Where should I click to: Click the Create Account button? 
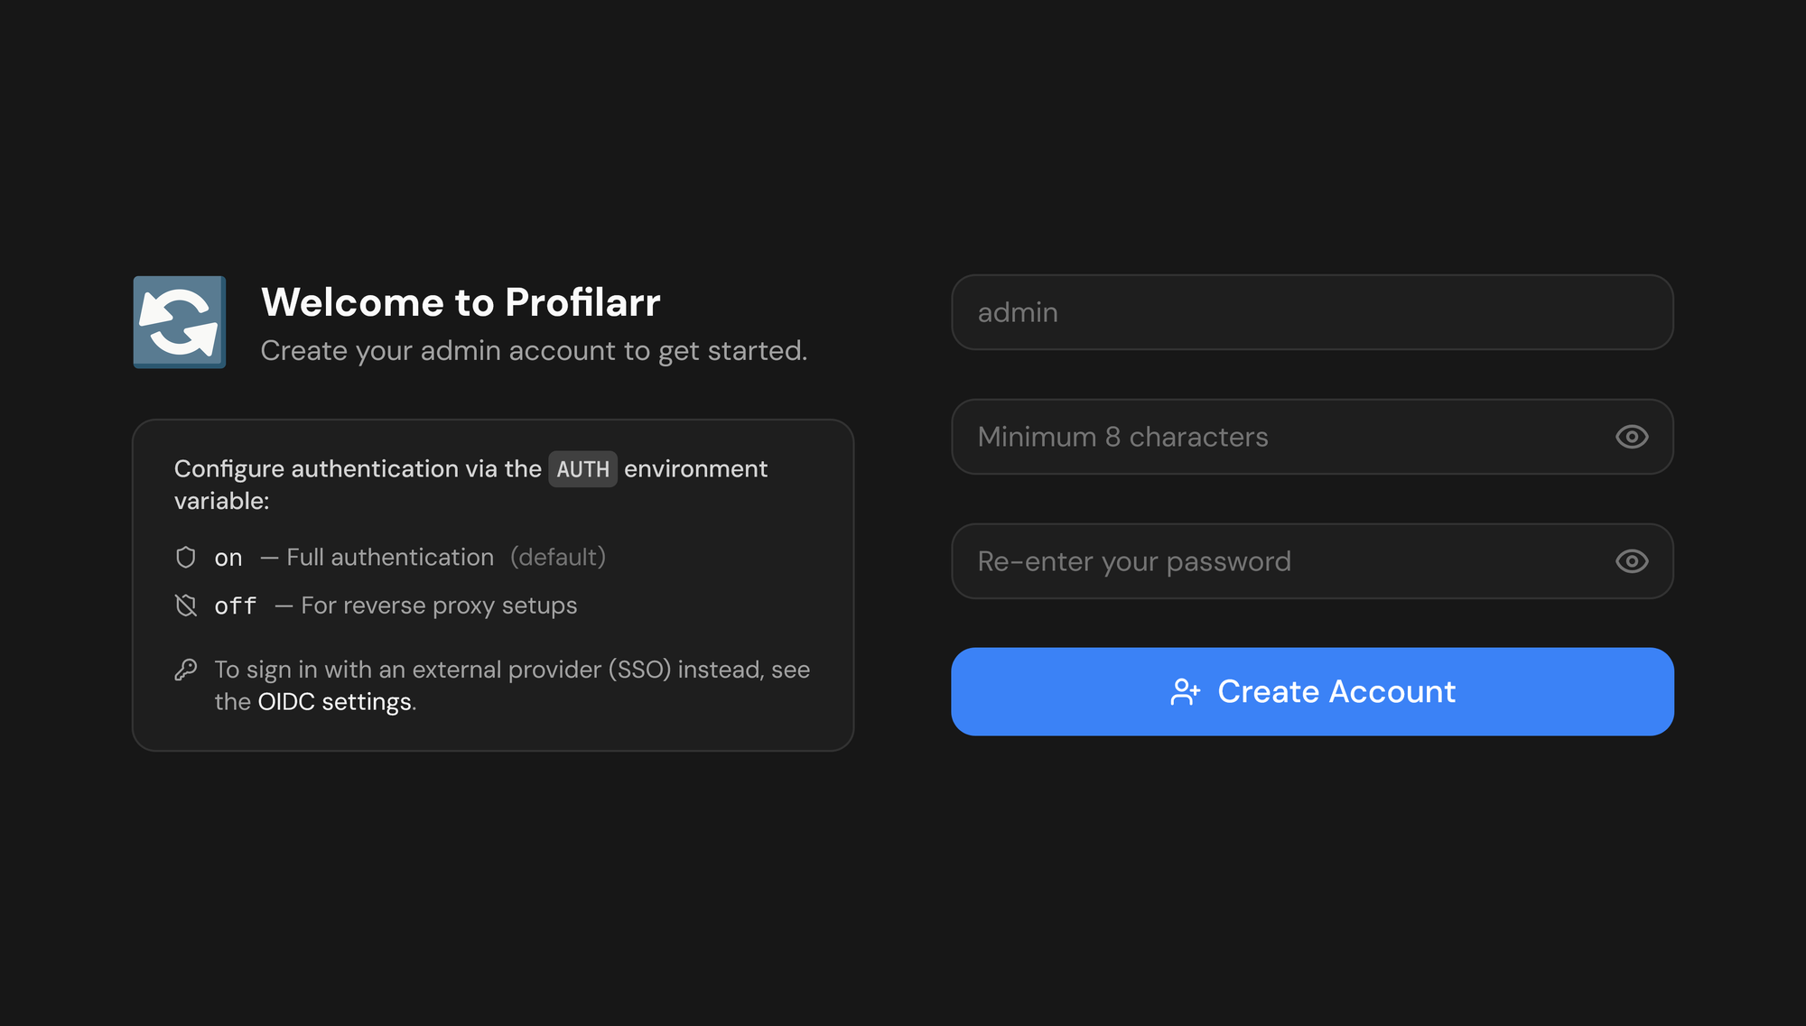(1312, 691)
